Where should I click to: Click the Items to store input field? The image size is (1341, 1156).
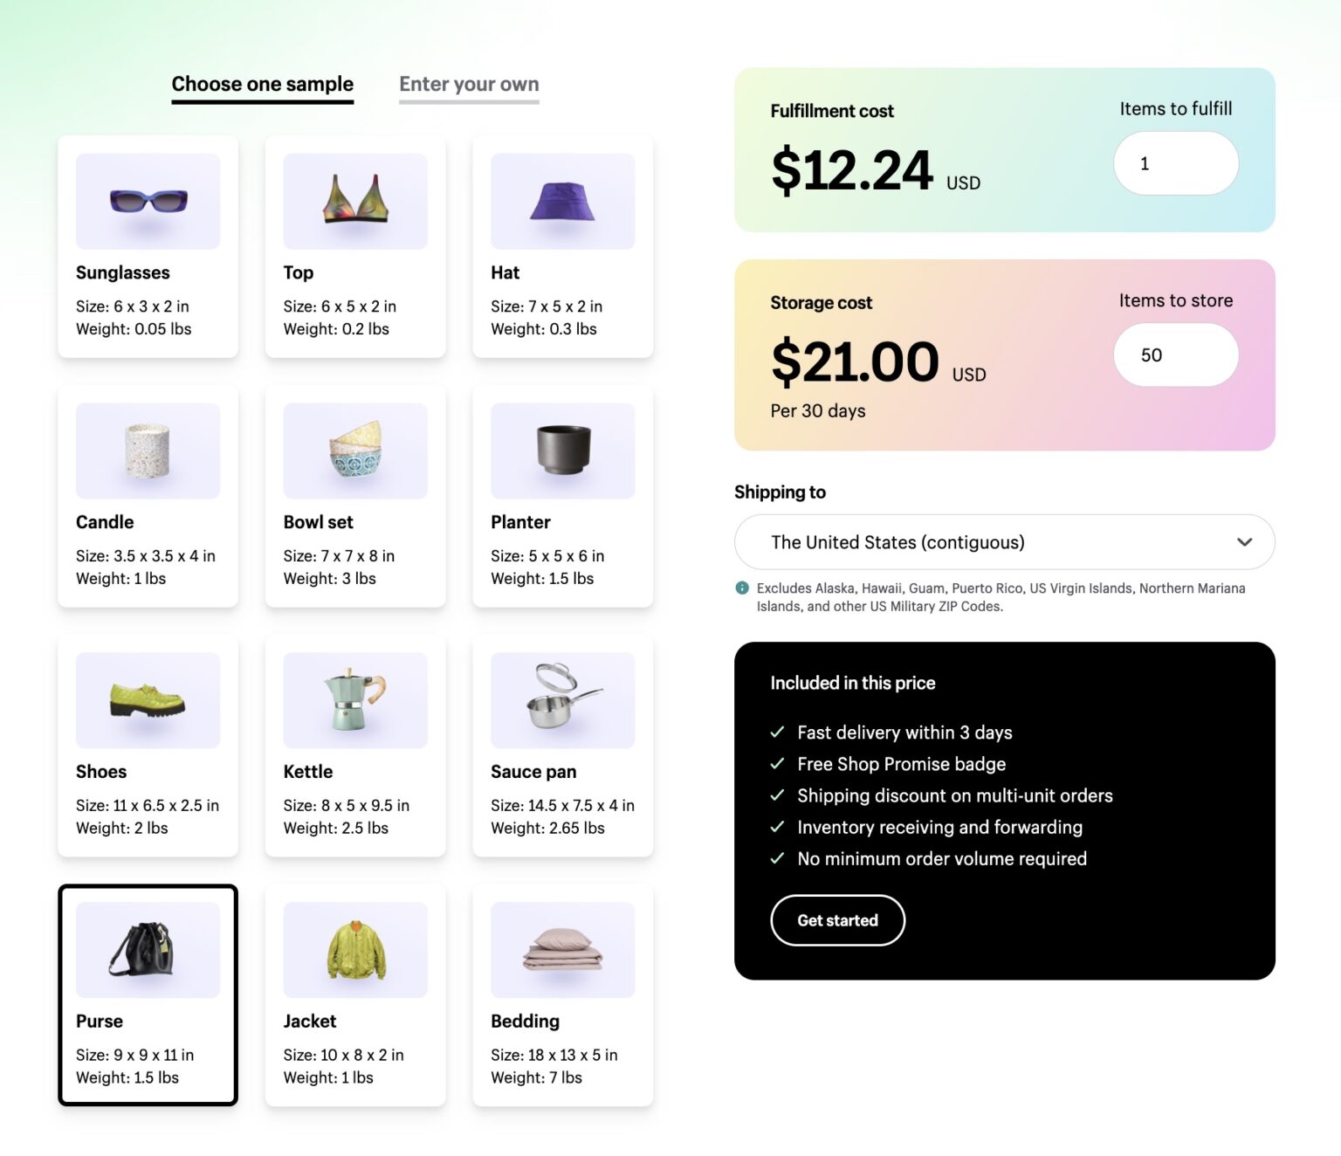1175,354
